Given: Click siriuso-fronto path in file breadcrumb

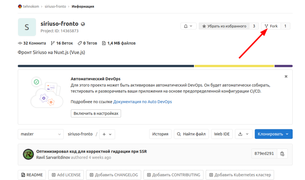Looking at the screenshot, I should pyautogui.click(x=80, y=134).
